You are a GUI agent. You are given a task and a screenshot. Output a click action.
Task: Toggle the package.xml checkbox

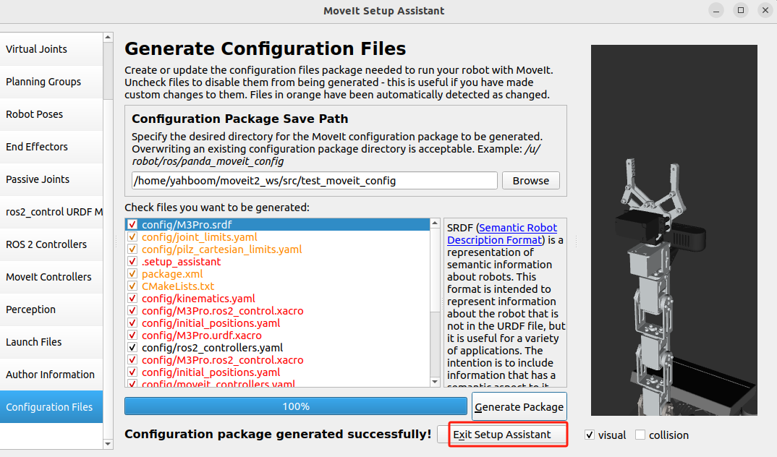point(132,274)
